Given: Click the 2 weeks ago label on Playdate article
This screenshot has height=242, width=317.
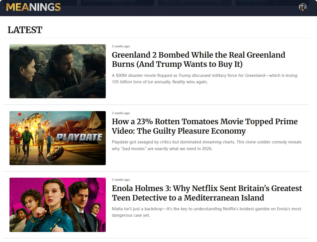Looking at the screenshot, I should pos(121,113).
